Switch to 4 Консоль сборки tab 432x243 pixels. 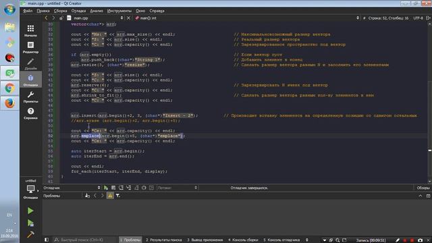(243, 240)
